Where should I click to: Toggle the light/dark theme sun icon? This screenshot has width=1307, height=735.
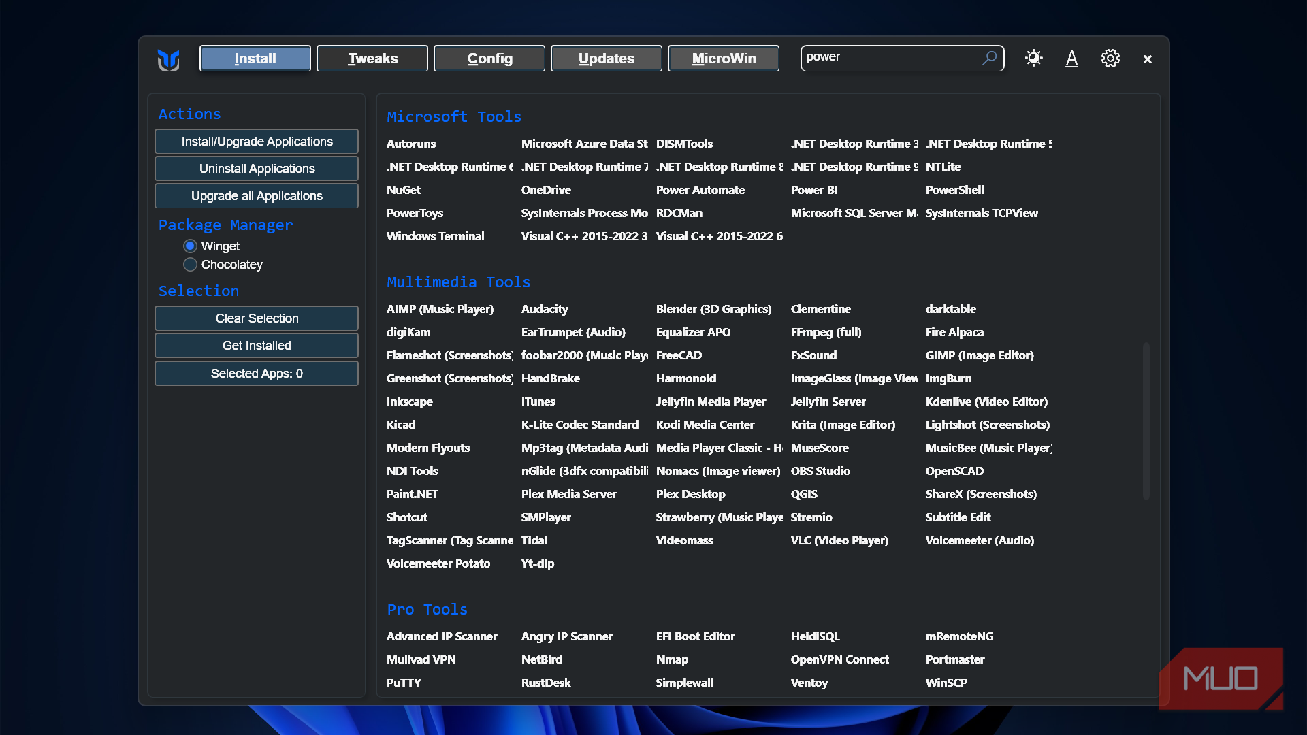1033,58
